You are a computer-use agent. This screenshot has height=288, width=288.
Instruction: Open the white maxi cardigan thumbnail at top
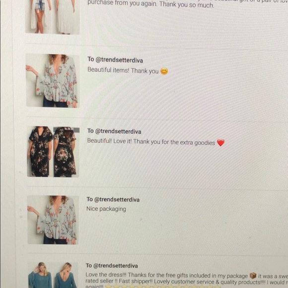(x=52, y=17)
